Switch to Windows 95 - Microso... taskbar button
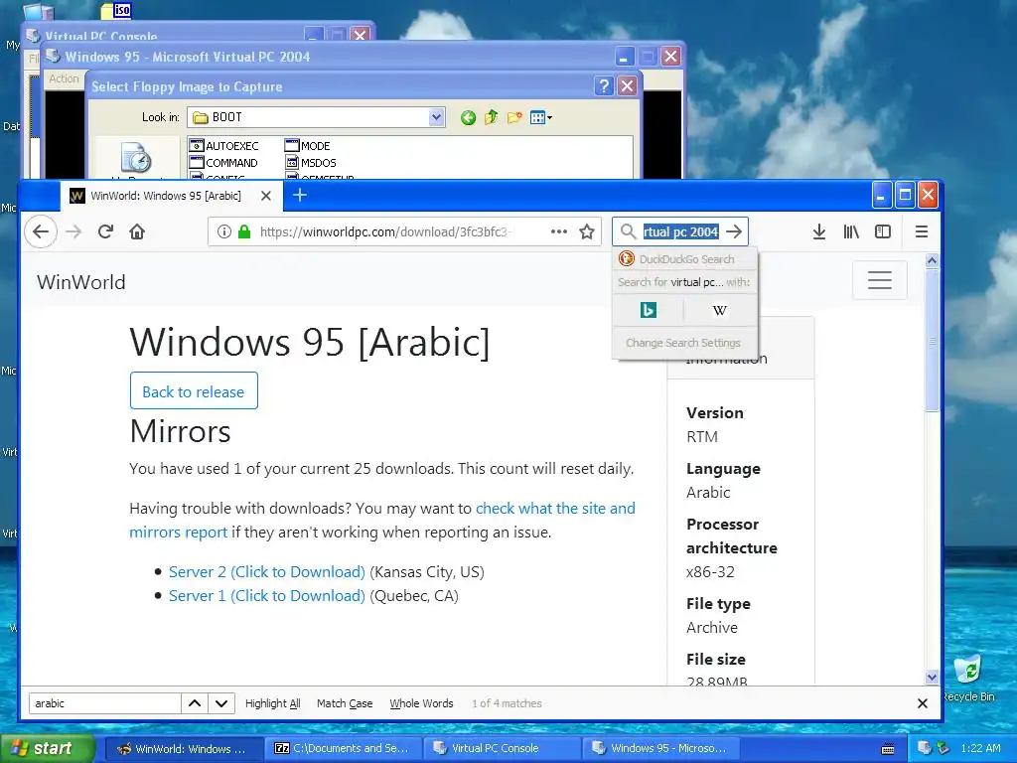Image resolution: width=1017 pixels, height=763 pixels. click(x=660, y=748)
